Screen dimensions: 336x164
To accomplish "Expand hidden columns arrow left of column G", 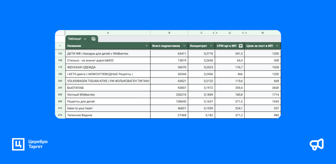I will 217,33.
